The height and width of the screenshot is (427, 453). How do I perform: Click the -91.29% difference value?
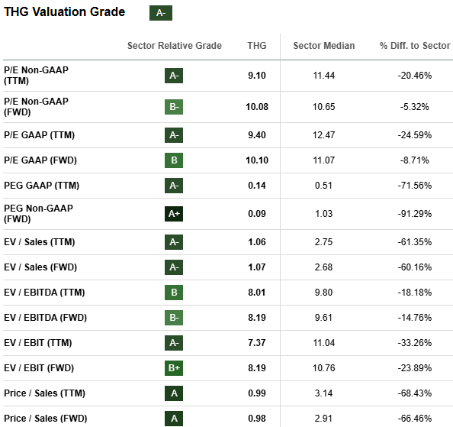(415, 214)
